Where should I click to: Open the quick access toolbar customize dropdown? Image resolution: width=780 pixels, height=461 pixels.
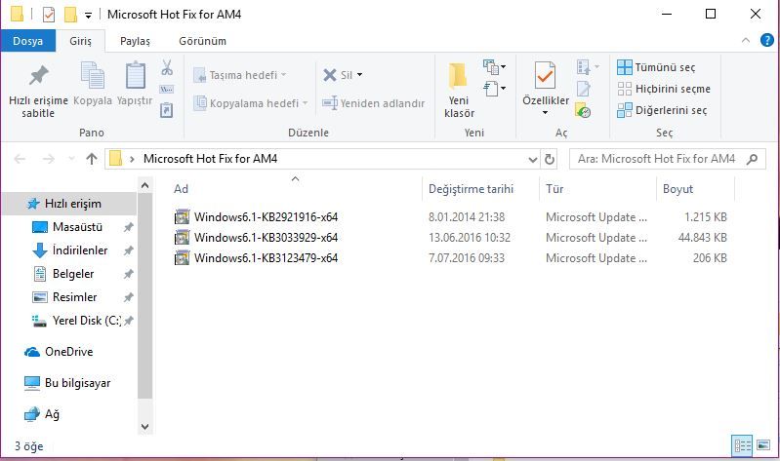click(88, 16)
